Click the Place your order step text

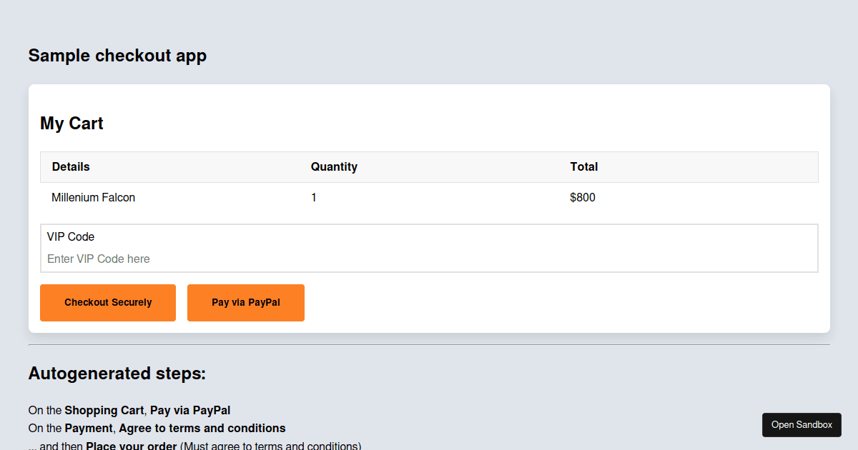click(x=131, y=446)
